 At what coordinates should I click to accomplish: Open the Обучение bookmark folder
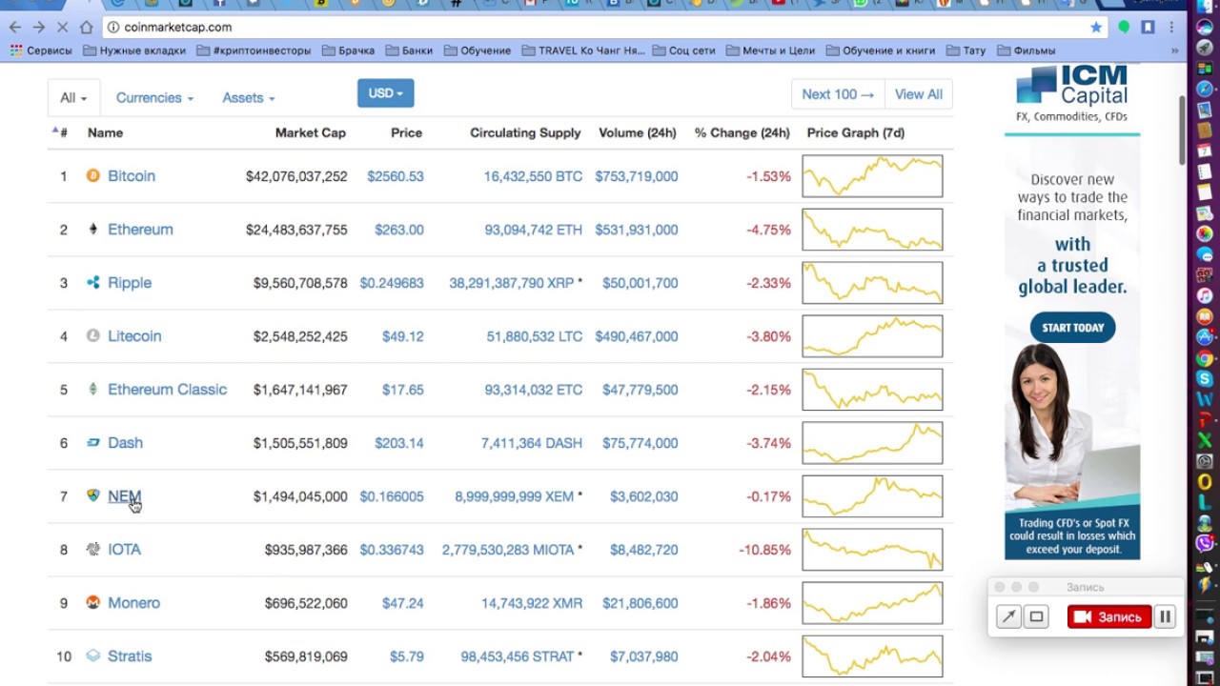[477, 50]
